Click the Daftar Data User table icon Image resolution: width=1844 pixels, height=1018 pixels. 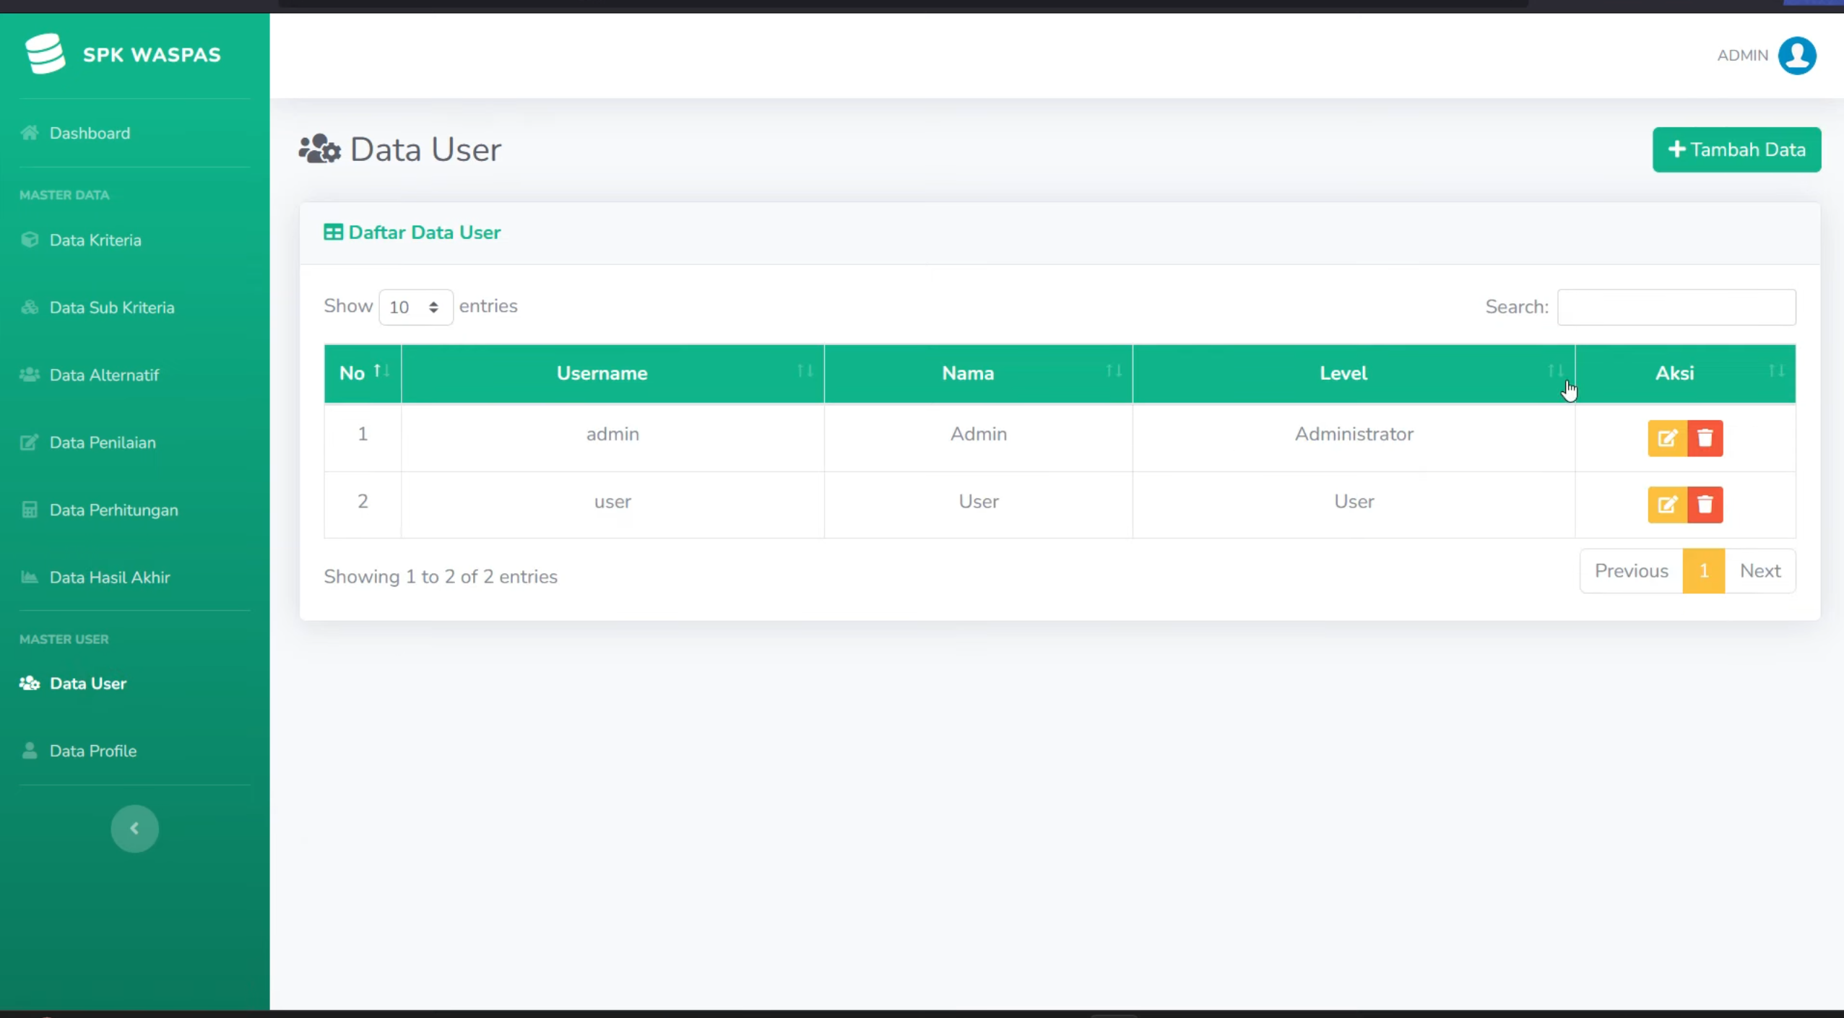click(333, 232)
